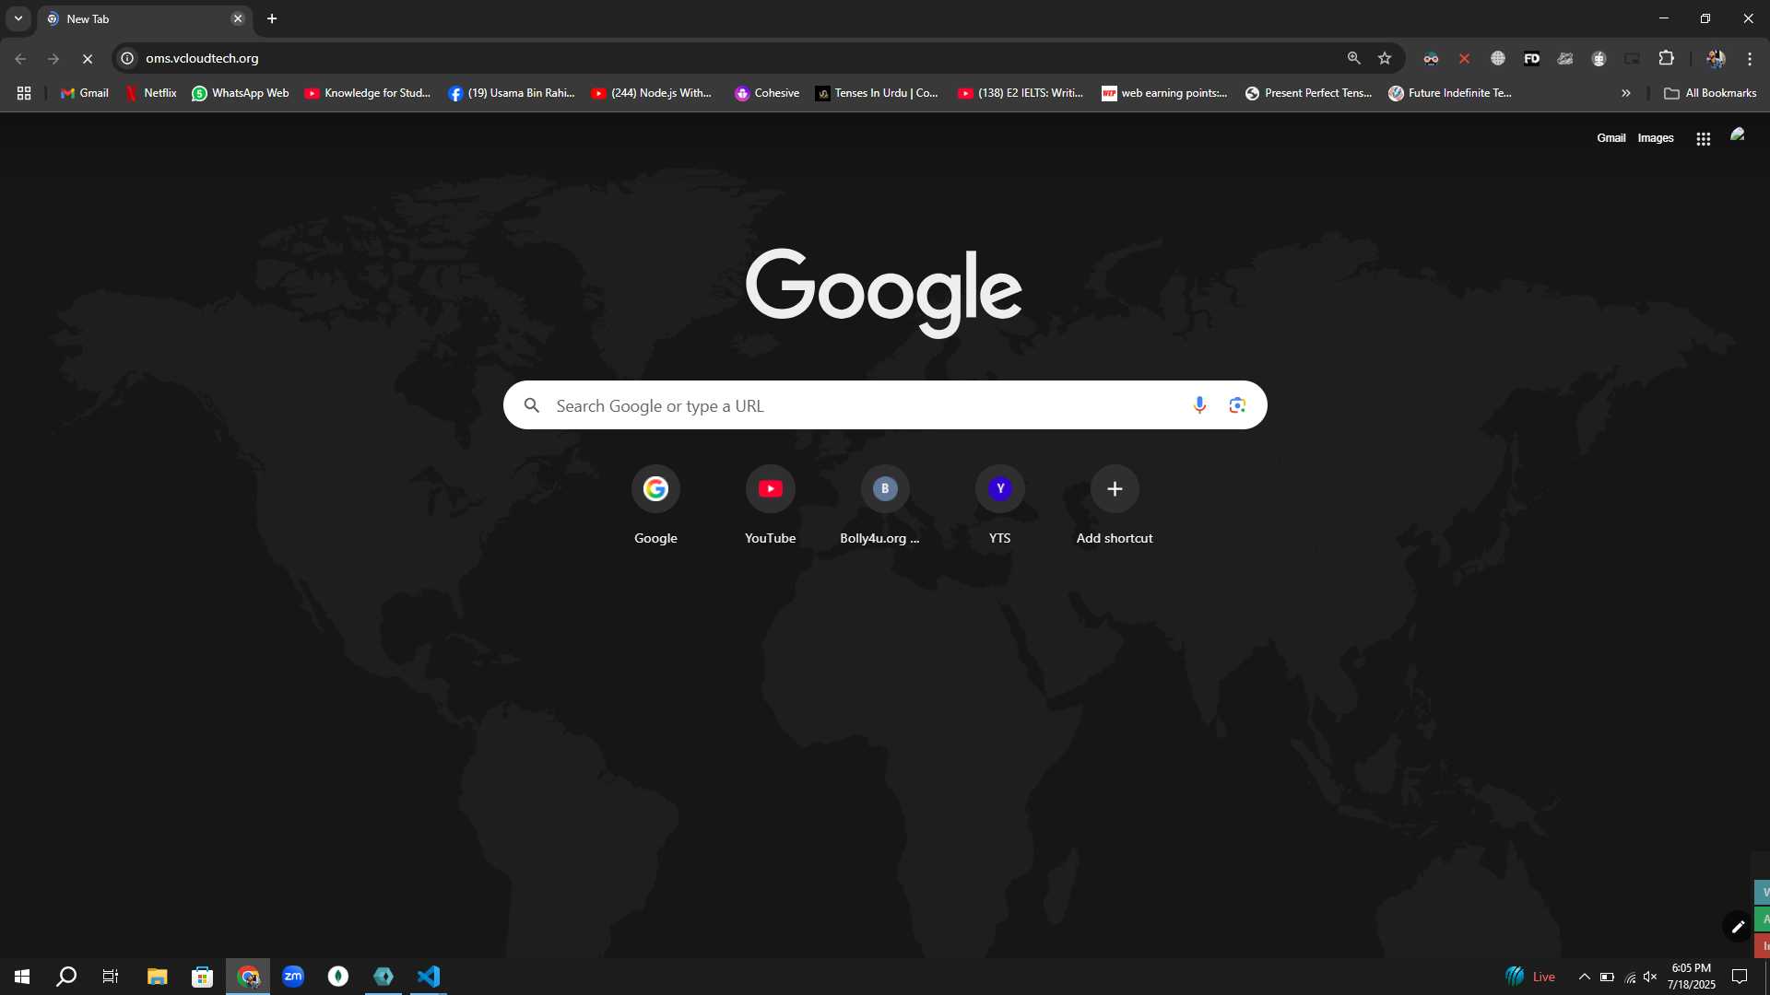Open Zoom app from taskbar
1770x995 pixels.
[293, 977]
